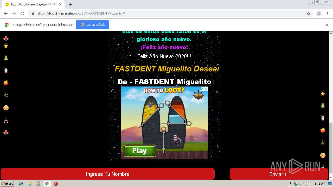Close the ad with the X icon
This screenshot has width=333, height=187.
[x=206, y=89]
